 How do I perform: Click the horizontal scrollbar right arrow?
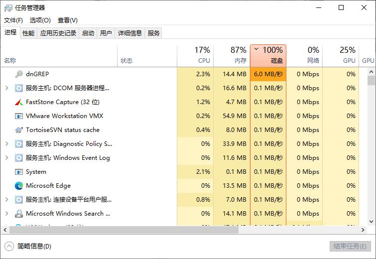coord(363,230)
